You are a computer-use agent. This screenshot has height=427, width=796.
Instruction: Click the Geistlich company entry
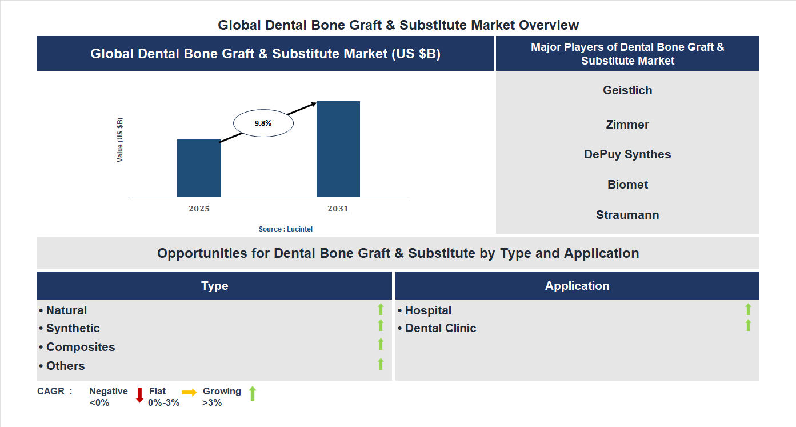click(627, 90)
